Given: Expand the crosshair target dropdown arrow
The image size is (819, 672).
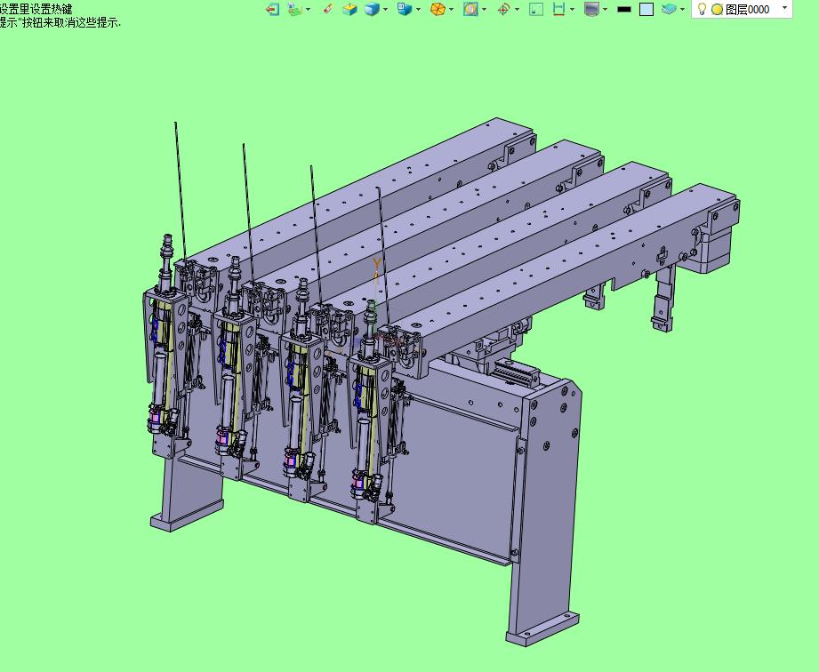Looking at the screenshot, I should pos(517,10).
